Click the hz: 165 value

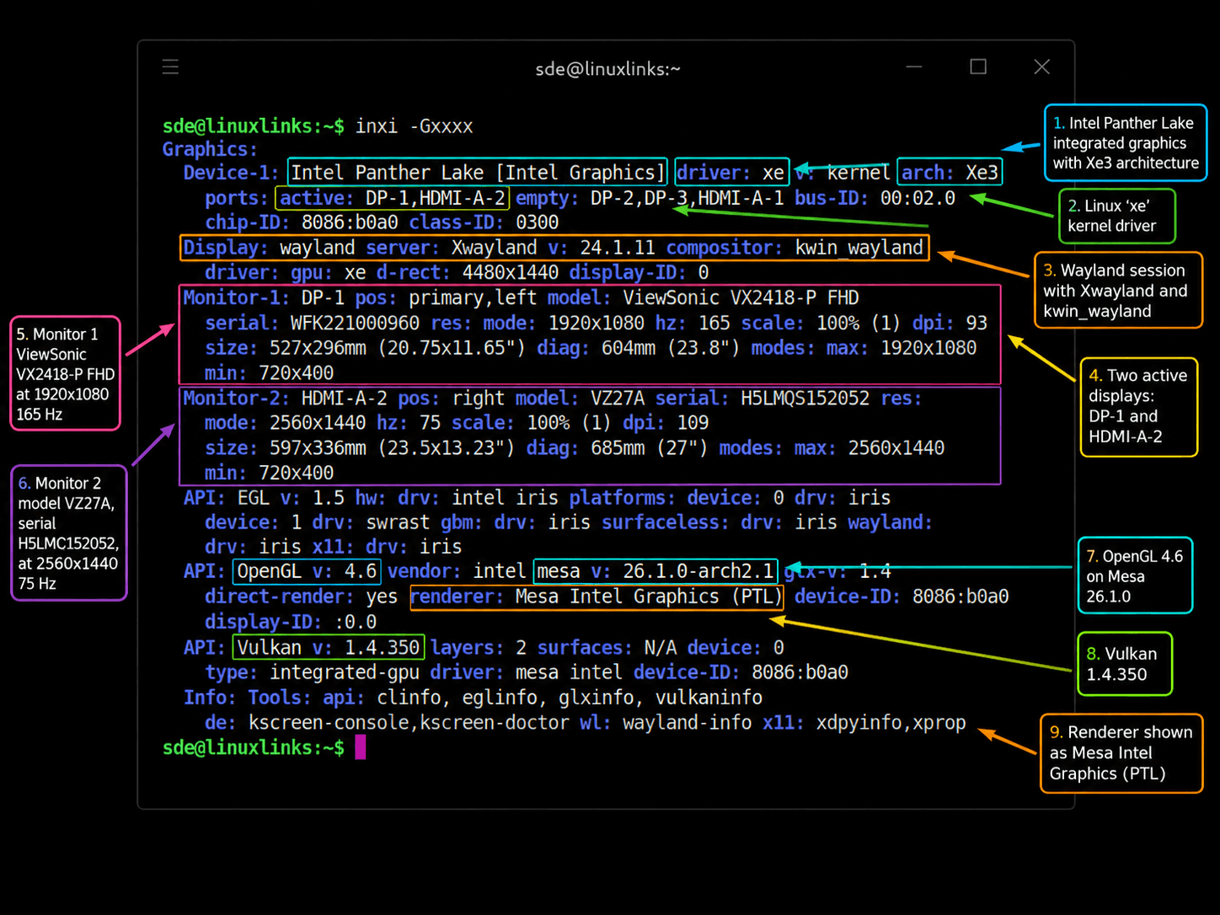click(693, 324)
